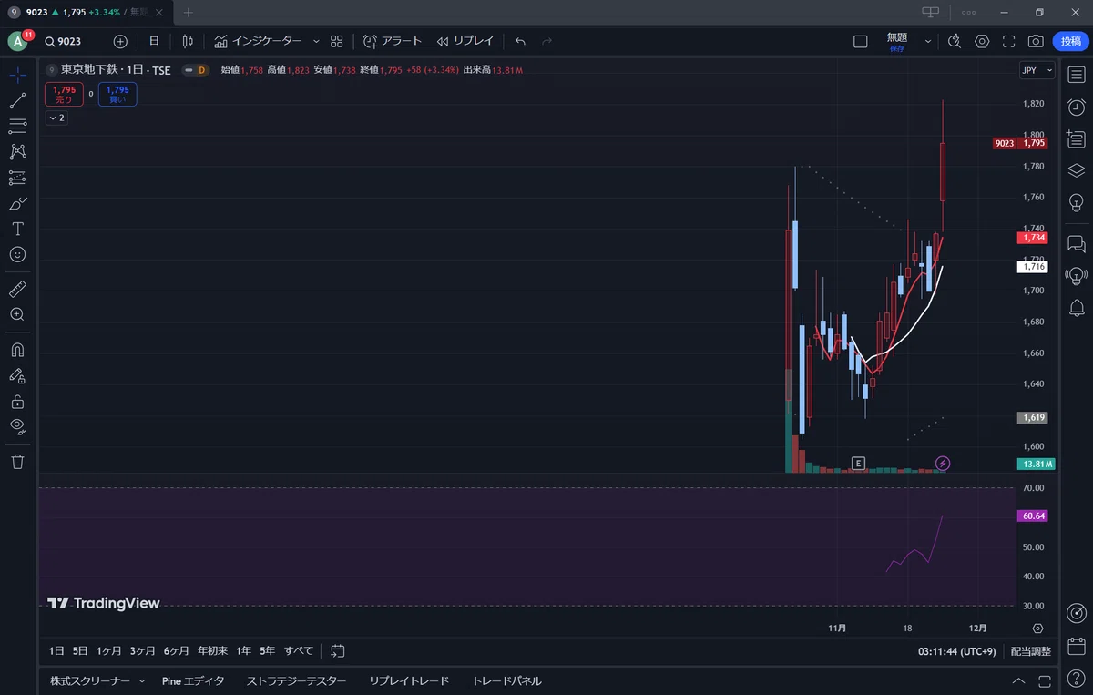1093x695 pixels.
Task: Open the インジケーター indicators dialog
Action: click(259, 41)
